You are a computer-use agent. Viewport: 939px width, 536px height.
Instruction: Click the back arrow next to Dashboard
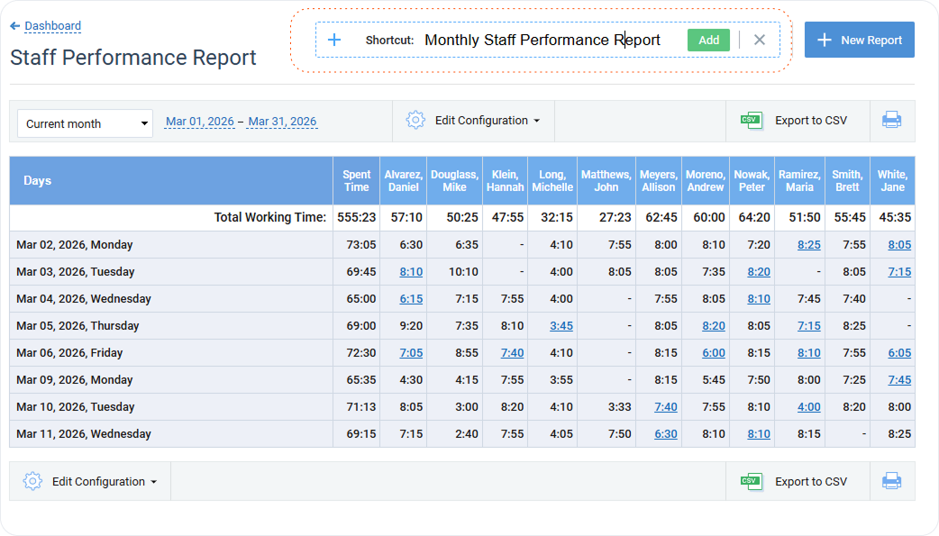(15, 26)
